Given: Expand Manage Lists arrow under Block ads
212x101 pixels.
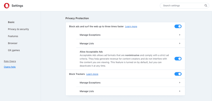Looking at the screenshot, I should (x=180, y=43).
